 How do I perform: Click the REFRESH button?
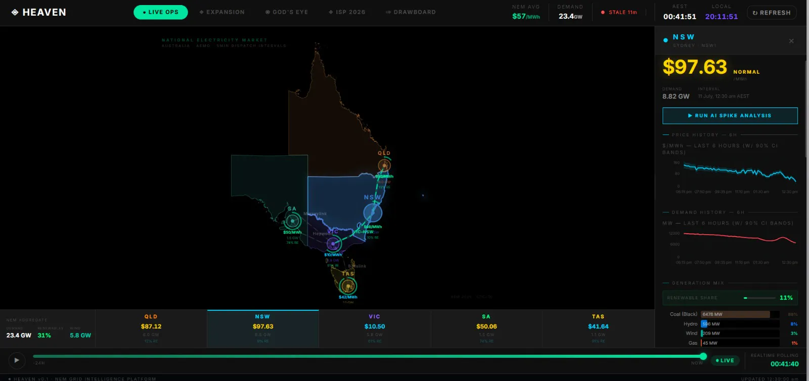[772, 13]
